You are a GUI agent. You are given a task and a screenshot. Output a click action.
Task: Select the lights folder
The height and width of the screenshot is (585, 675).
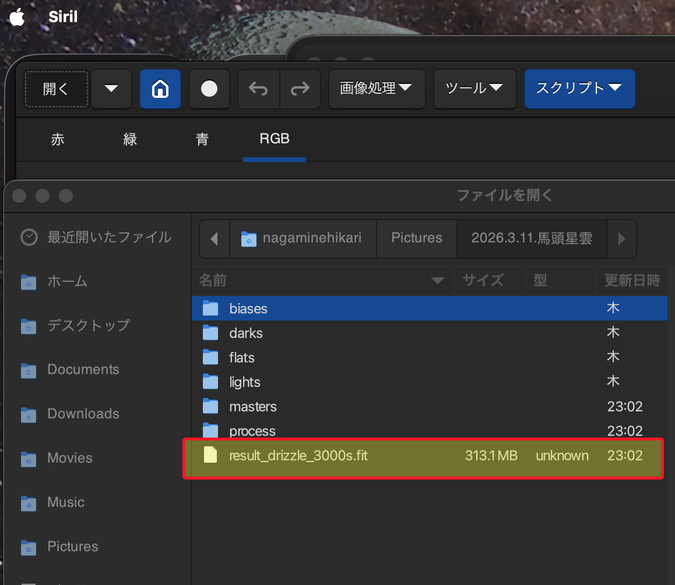pos(245,382)
